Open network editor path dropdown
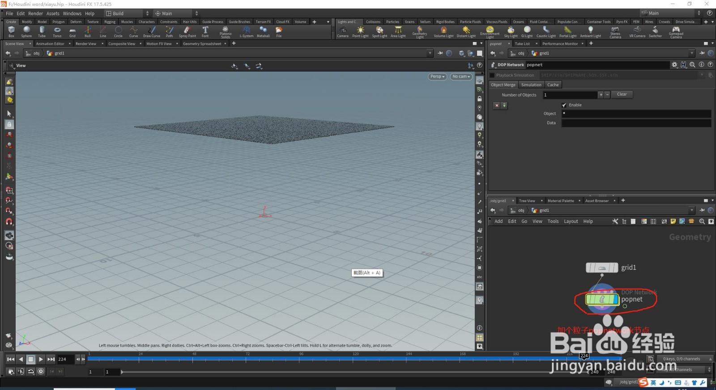716x390 pixels. [x=691, y=210]
